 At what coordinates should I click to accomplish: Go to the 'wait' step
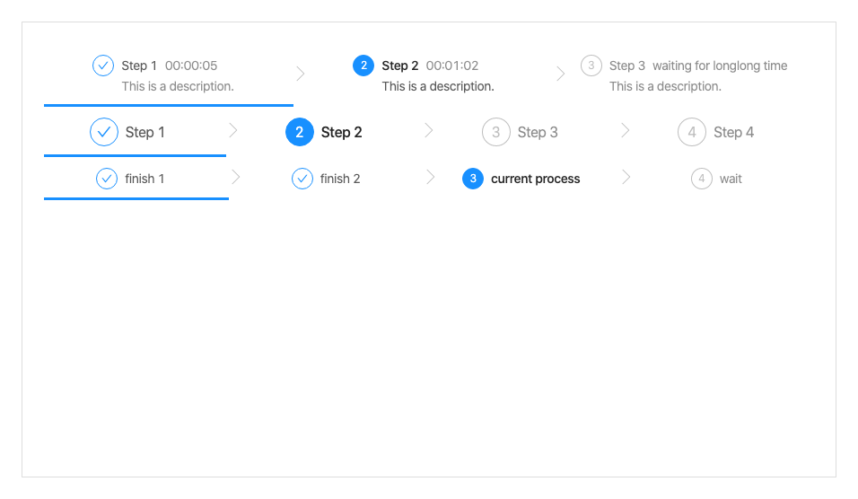[731, 179]
